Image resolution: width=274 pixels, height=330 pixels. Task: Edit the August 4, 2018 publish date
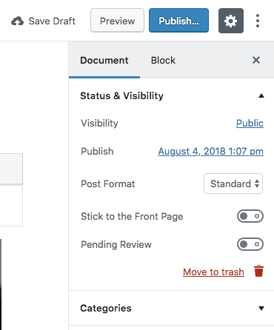pyautogui.click(x=211, y=151)
